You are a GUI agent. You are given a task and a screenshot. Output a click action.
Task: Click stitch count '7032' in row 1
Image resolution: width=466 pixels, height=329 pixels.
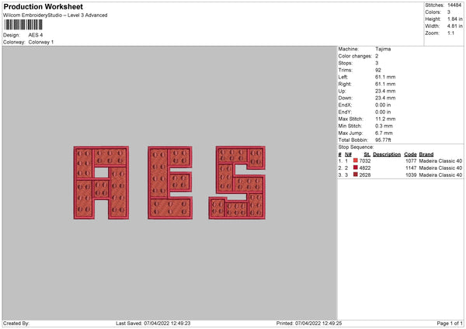point(365,161)
